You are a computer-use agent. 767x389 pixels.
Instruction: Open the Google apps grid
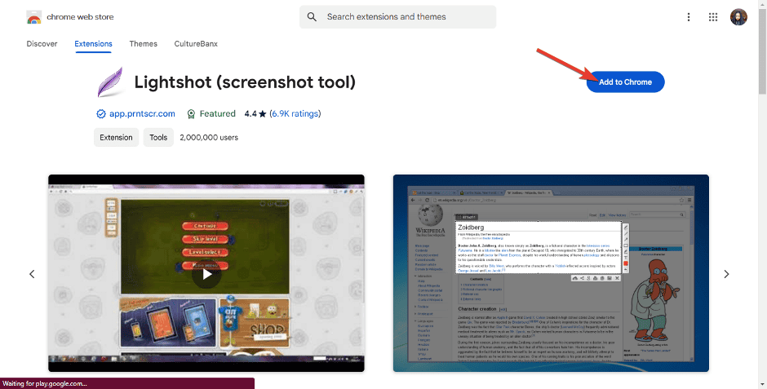point(712,17)
